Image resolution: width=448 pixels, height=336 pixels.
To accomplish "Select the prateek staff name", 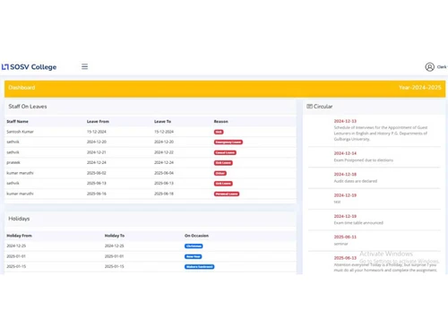I will tap(13, 162).
